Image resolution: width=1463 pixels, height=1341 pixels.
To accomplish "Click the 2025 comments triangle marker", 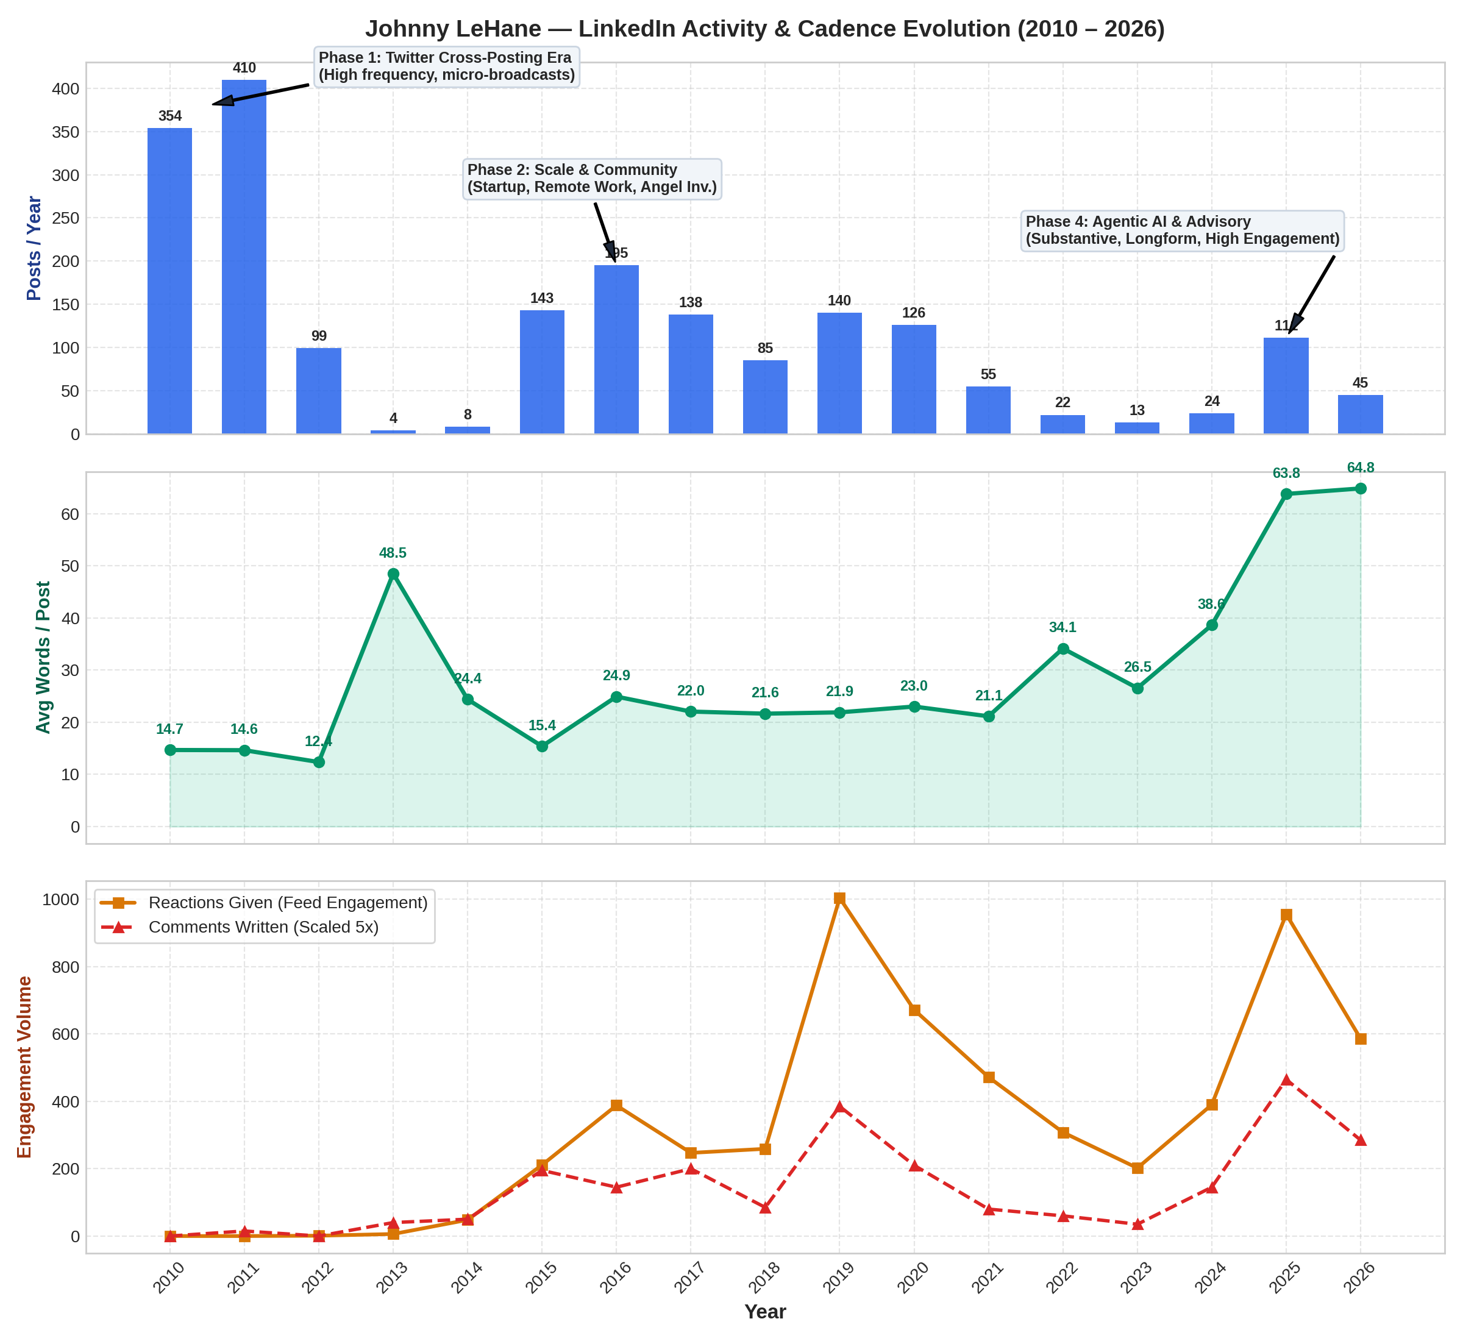I will [1286, 1080].
